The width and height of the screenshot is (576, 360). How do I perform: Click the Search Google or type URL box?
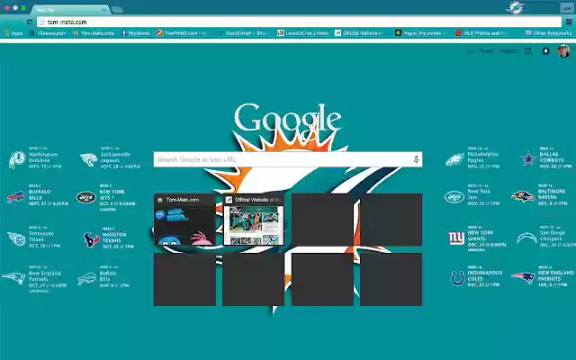[288, 159]
